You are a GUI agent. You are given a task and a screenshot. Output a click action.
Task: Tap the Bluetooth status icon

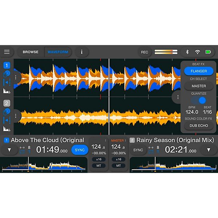tap(187, 52)
